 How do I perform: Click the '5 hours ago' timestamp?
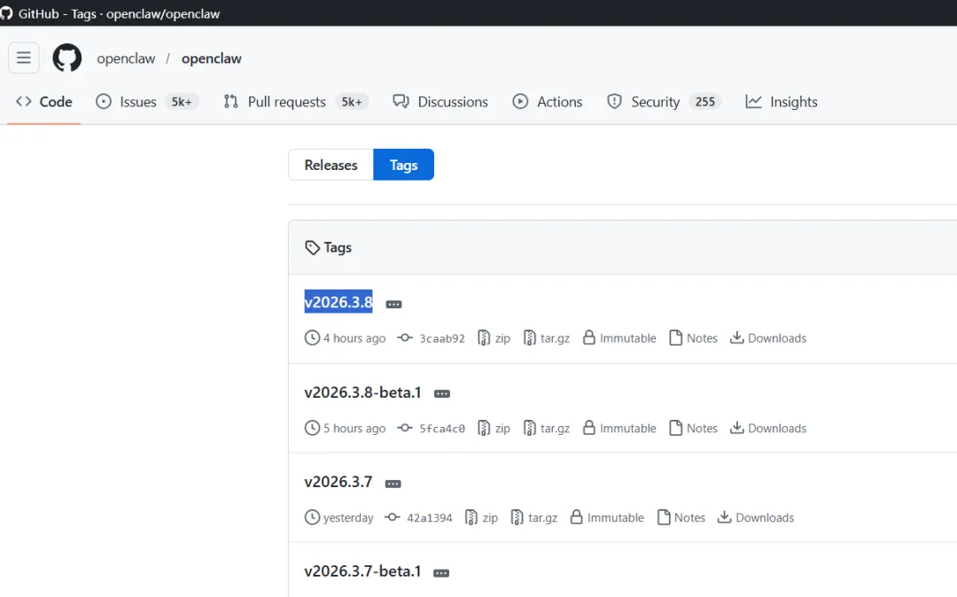coord(354,429)
